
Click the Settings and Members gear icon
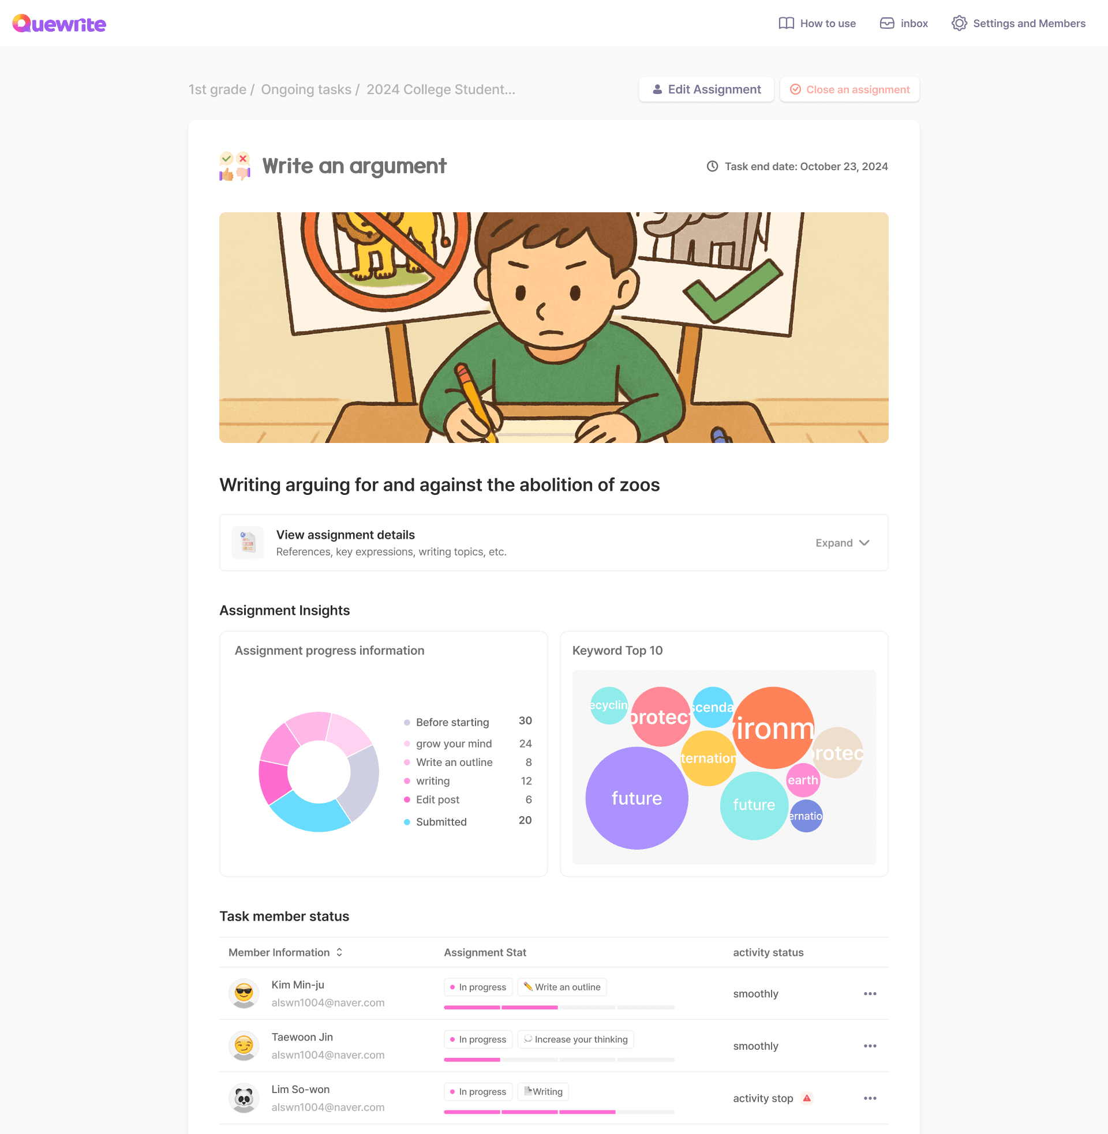coord(959,23)
